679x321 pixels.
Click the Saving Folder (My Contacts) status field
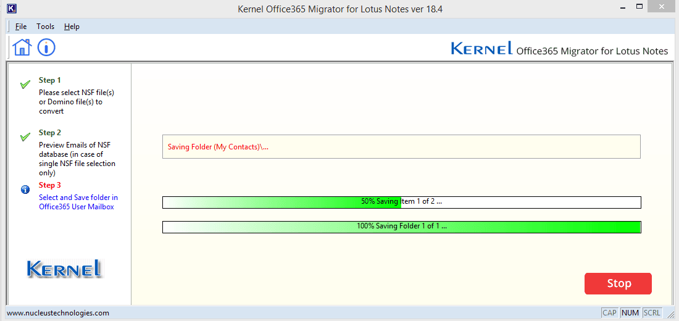coord(401,147)
